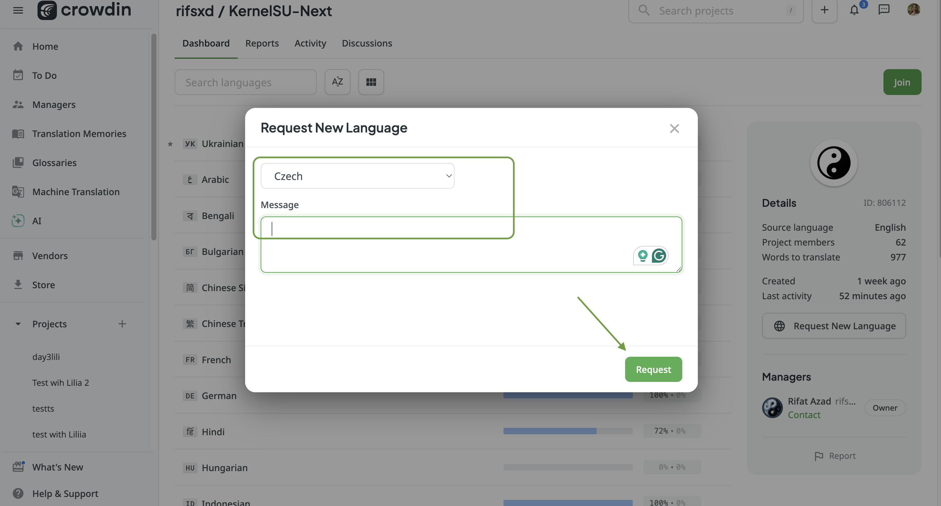Click the Join button
The image size is (941, 506).
pyautogui.click(x=902, y=82)
